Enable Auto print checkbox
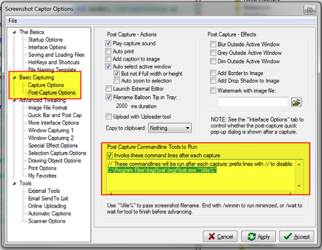322x250 pixels. 108,51
